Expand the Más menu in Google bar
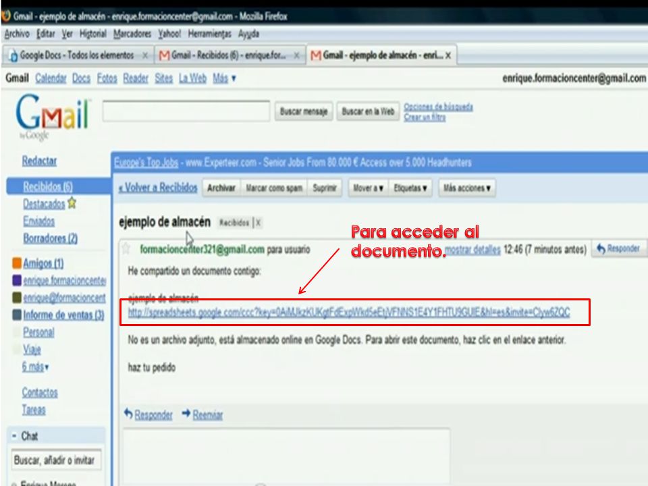The image size is (648, 486). pos(224,78)
